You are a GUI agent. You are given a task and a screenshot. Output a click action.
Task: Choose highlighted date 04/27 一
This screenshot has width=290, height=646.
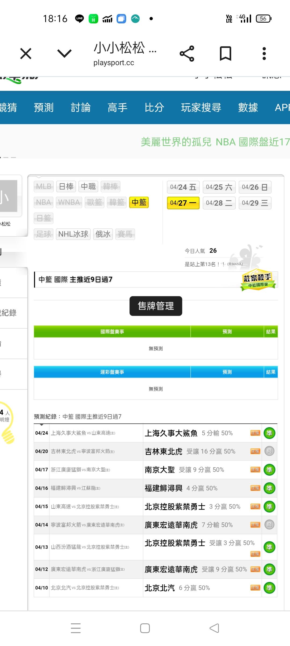[x=183, y=203]
